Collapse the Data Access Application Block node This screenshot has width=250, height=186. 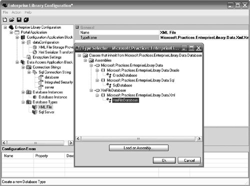(17, 62)
